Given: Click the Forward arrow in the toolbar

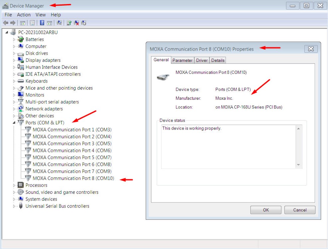Looking at the screenshot, I should point(13,23).
